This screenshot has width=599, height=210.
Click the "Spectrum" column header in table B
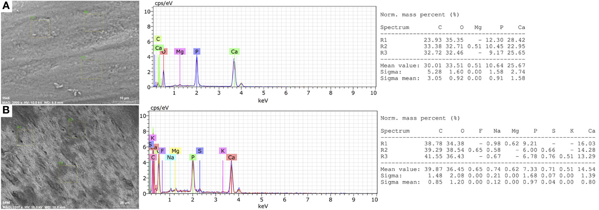point(395,131)
